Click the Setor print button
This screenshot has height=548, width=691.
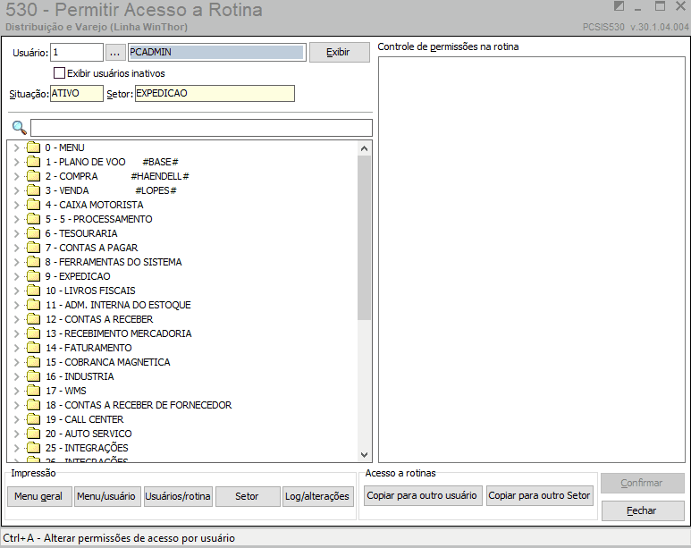248,496
